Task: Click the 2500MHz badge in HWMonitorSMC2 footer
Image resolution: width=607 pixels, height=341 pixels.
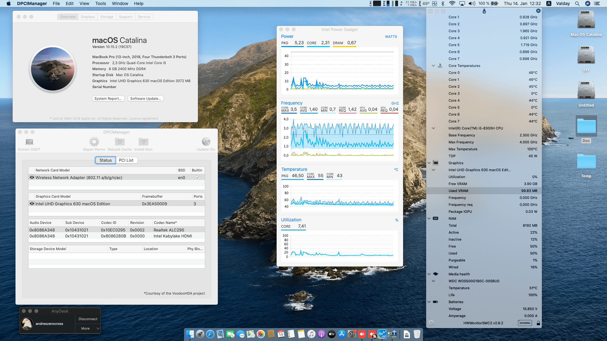Action: pos(525,323)
